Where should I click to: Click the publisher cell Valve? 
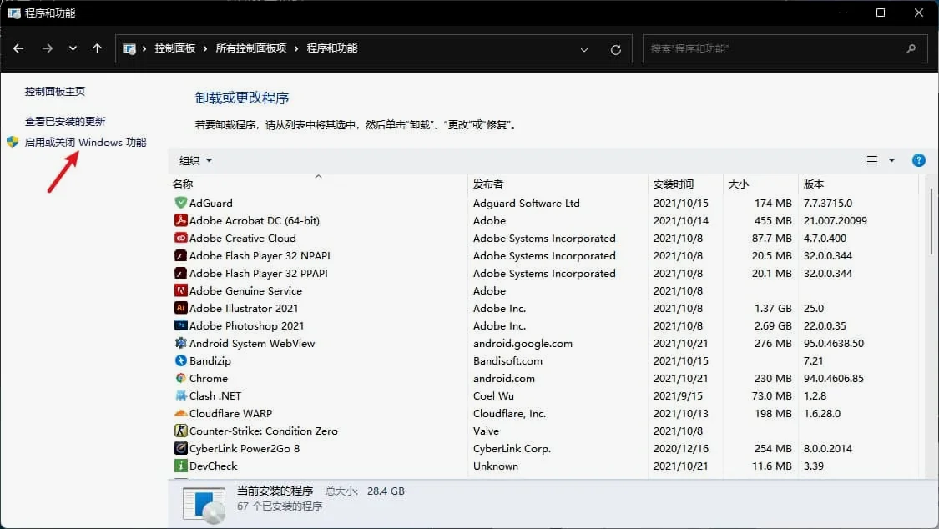click(x=486, y=431)
